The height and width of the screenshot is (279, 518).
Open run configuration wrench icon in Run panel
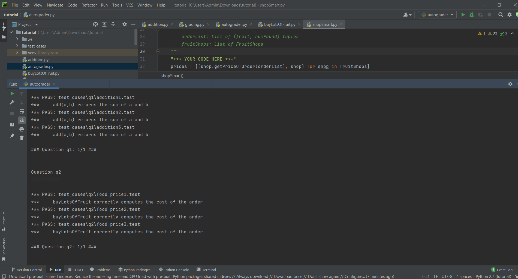pyautogui.click(x=12, y=102)
